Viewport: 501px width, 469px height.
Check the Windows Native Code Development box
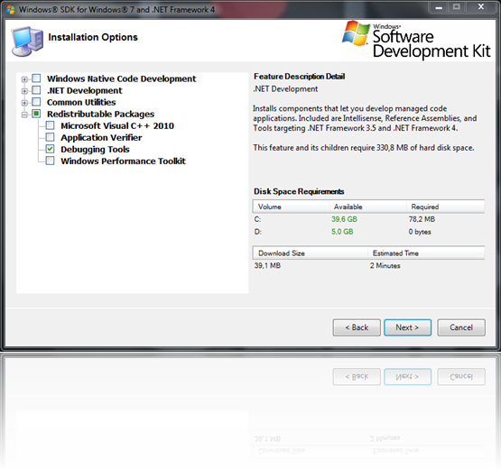click(36, 78)
